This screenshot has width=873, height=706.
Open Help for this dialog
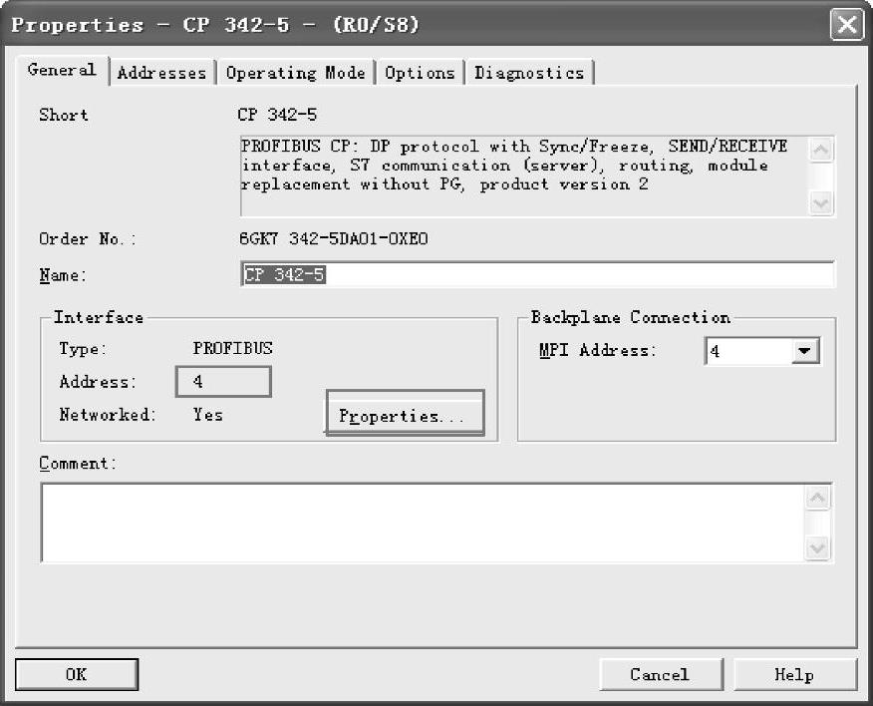(x=794, y=674)
